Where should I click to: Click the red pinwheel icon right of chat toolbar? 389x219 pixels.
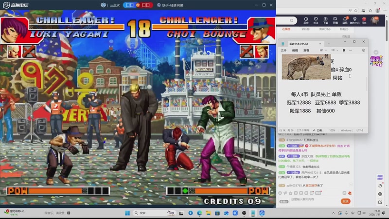pyautogui.click(x=350, y=193)
